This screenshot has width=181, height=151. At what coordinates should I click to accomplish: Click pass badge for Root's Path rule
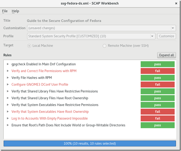(x=158, y=125)
